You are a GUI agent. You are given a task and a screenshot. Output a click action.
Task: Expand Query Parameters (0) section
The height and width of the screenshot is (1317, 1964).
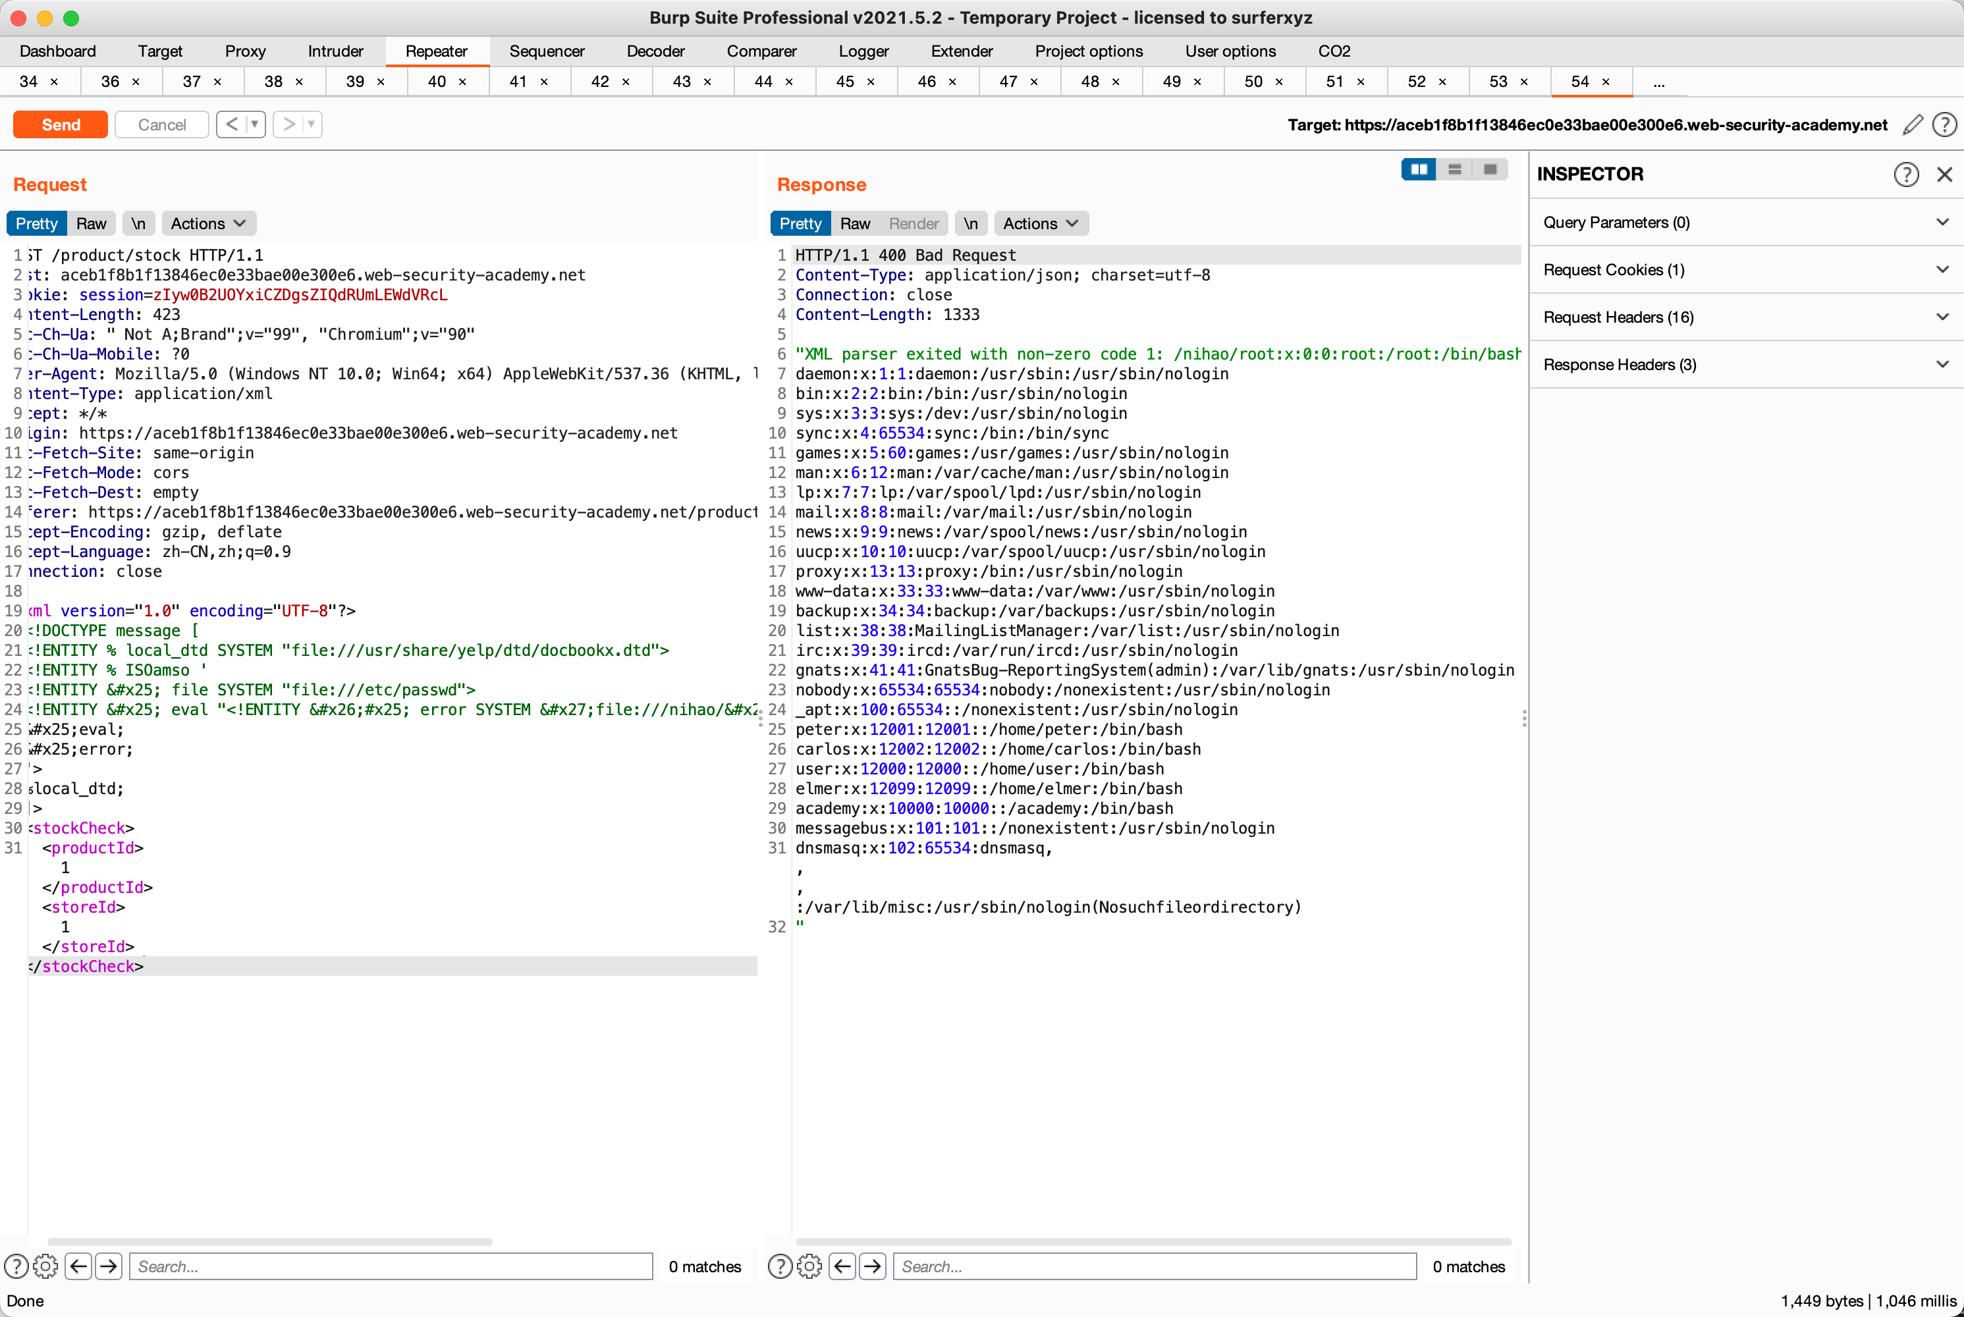[x=1747, y=223]
